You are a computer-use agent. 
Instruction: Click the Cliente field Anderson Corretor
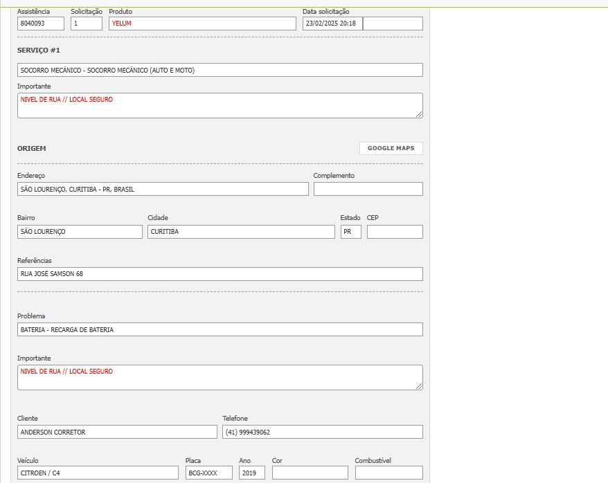coord(117,432)
